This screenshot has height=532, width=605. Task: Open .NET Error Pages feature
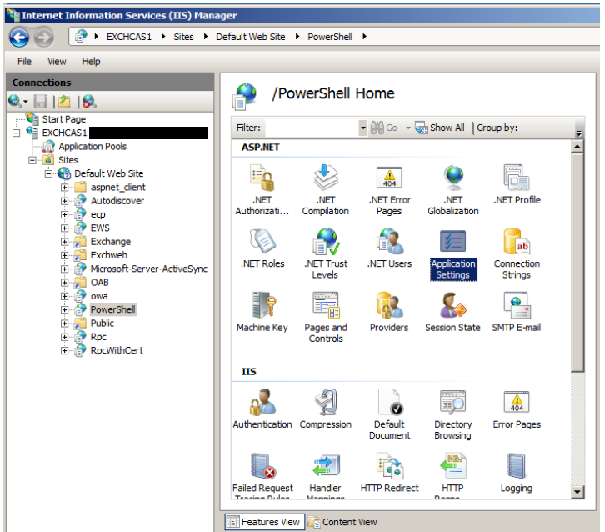(389, 189)
